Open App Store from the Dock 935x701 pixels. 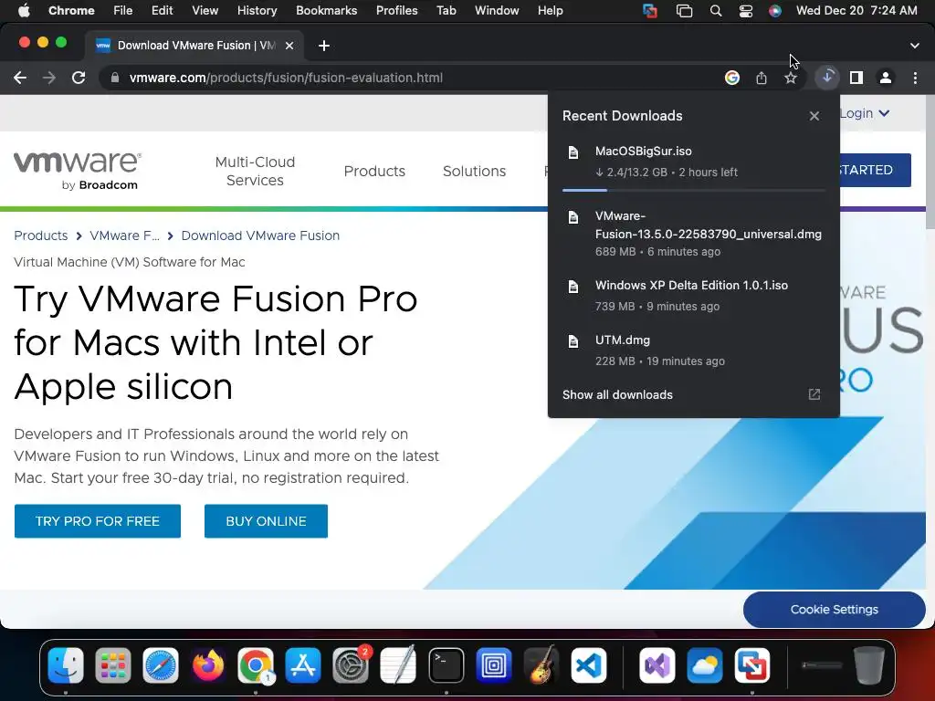tap(303, 665)
